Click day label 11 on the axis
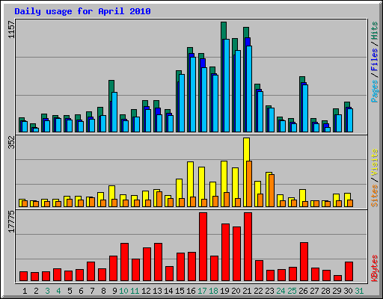 135,291
